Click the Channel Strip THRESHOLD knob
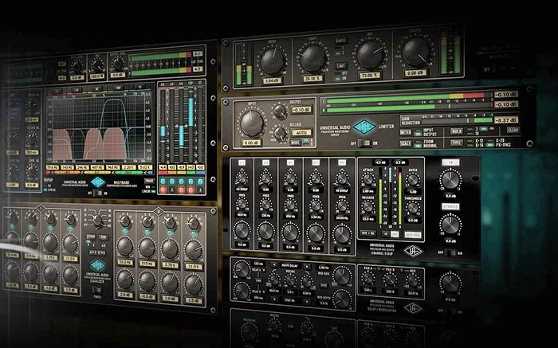 coord(412,209)
